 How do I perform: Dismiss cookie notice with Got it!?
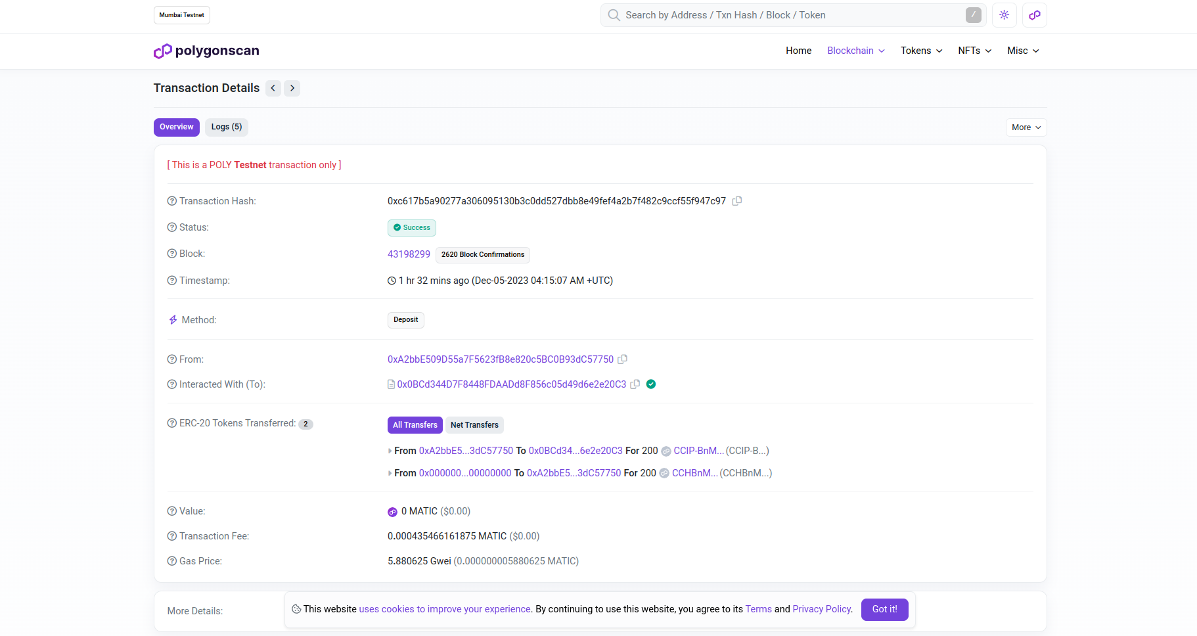point(885,610)
